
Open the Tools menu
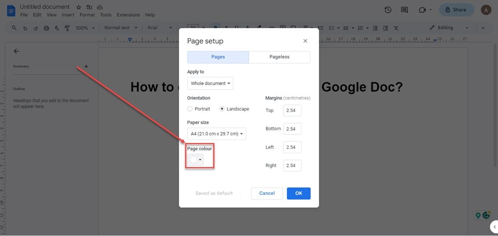[x=106, y=15]
